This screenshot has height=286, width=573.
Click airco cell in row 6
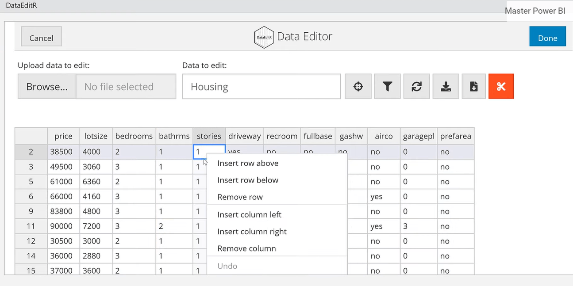[x=384, y=196]
